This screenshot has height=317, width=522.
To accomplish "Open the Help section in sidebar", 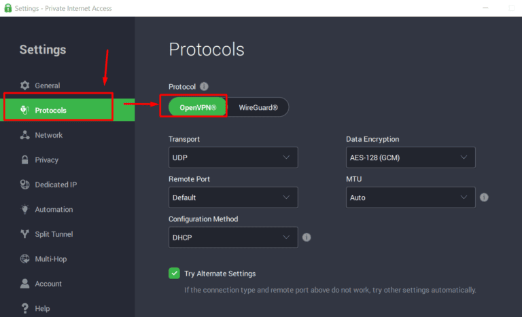I will [42, 309].
